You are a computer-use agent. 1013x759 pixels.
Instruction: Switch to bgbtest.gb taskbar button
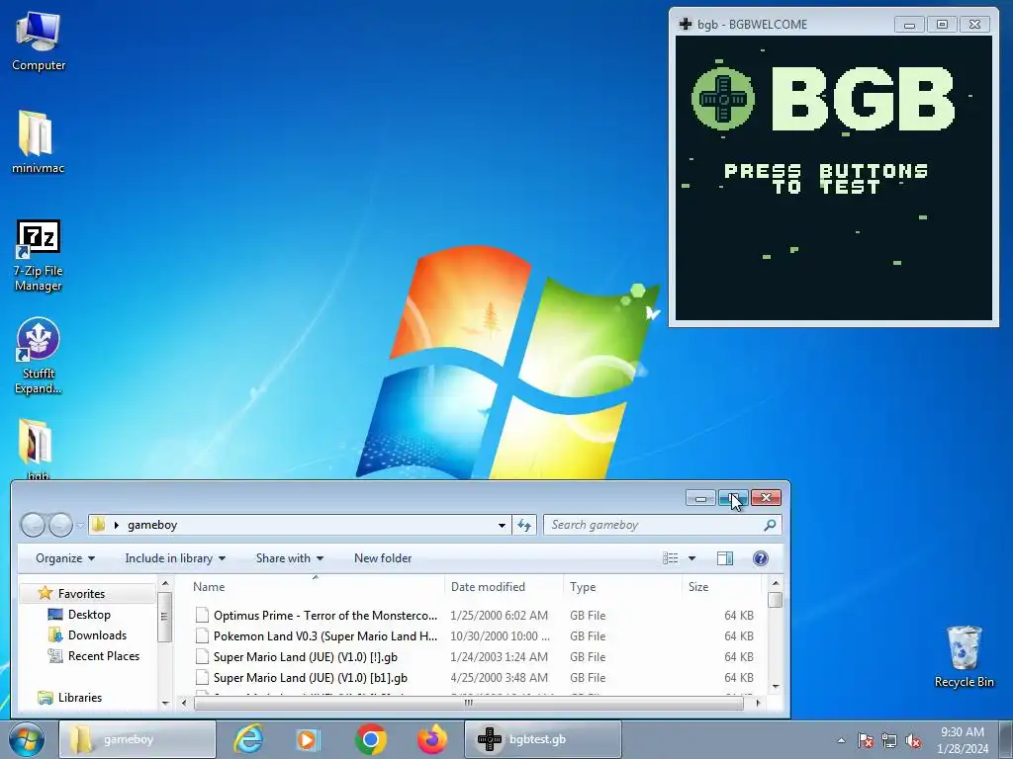click(x=543, y=739)
